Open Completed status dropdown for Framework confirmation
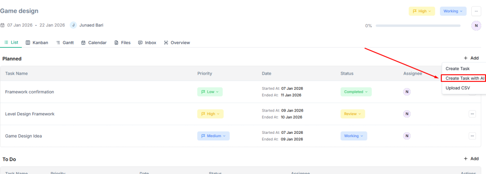 356,92
